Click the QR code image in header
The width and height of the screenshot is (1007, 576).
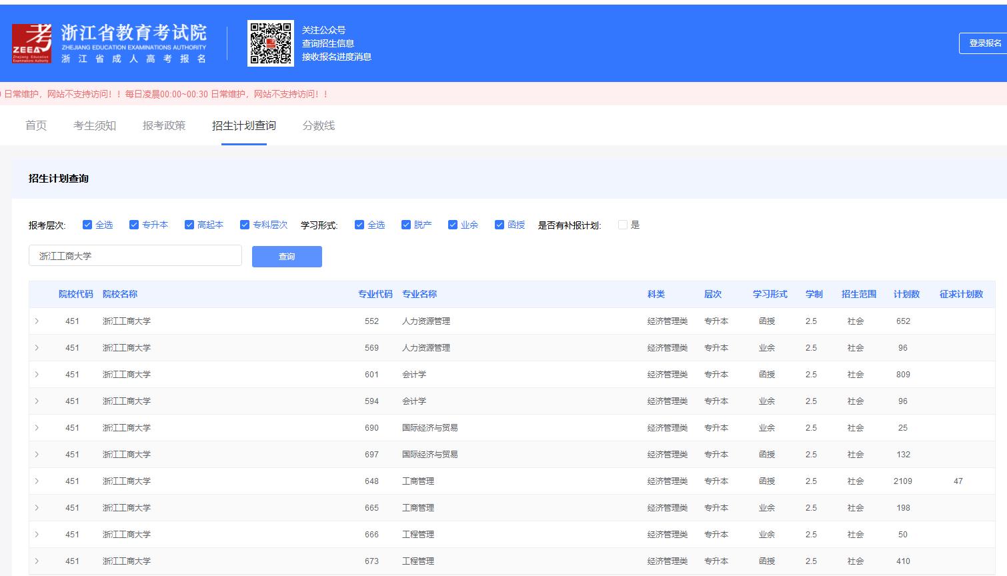pyautogui.click(x=270, y=43)
